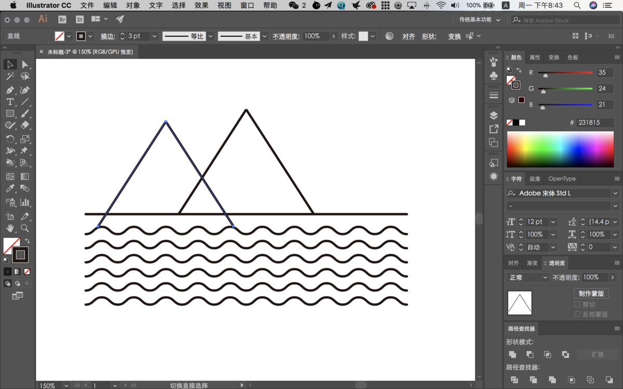Open the 文件 menu
Viewport: 623px width, 389px height.
(87, 5)
